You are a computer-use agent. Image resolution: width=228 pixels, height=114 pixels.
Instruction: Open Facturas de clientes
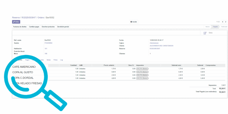pos(20,27)
